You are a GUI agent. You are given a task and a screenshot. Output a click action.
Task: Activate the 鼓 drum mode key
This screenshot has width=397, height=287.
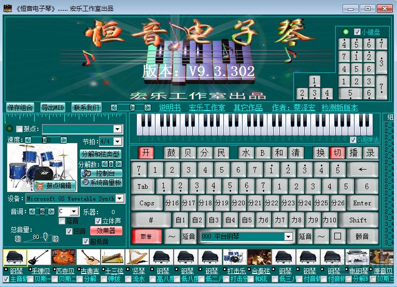tap(171, 153)
